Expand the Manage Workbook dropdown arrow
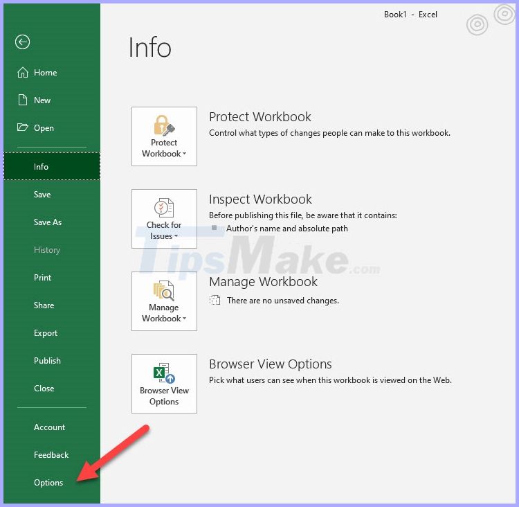The width and height of the screenshot is (519, 507). [x=185, y=319]
